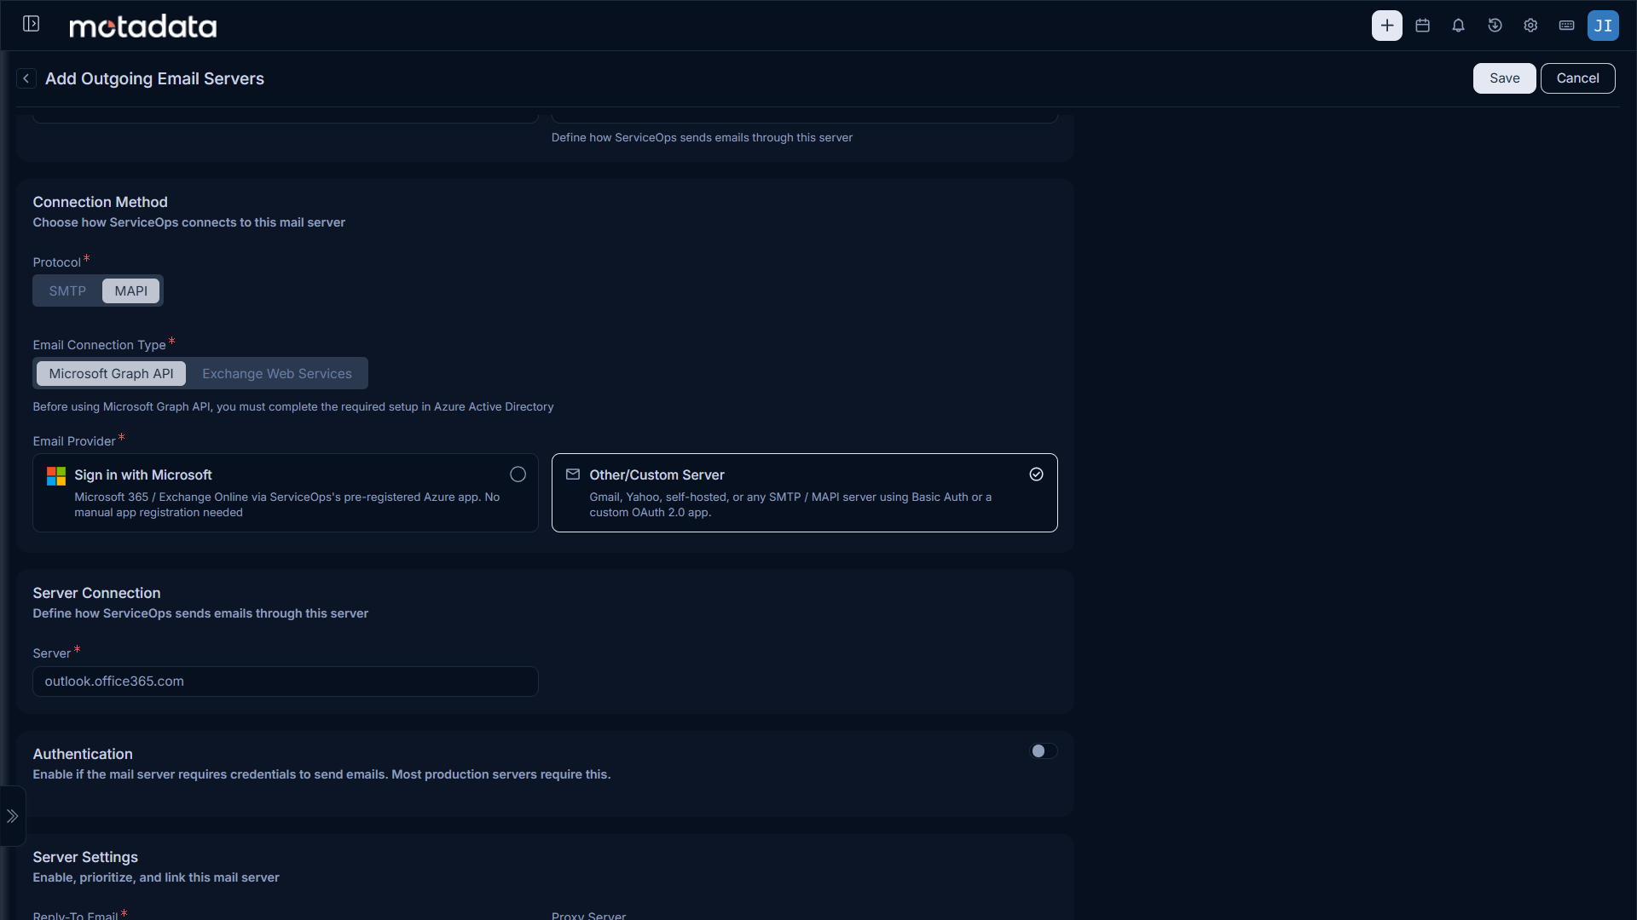The width and height of the screenshot is (1637, 920).
Task: Edit the Server field outlook.office365.com
Action: click(x=286, y=681)
